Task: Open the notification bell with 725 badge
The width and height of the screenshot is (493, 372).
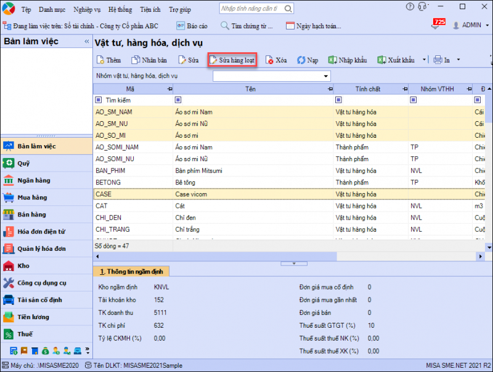Action: click(436, 25)
